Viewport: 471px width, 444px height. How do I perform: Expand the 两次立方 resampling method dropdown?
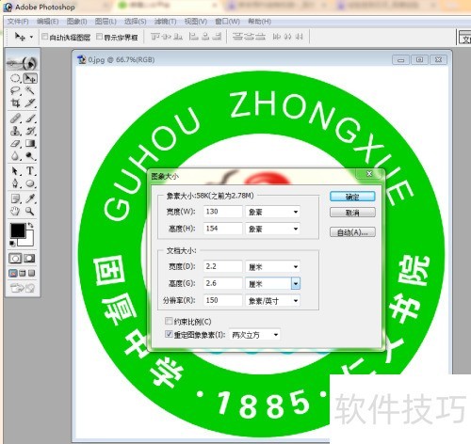[254, 335]
